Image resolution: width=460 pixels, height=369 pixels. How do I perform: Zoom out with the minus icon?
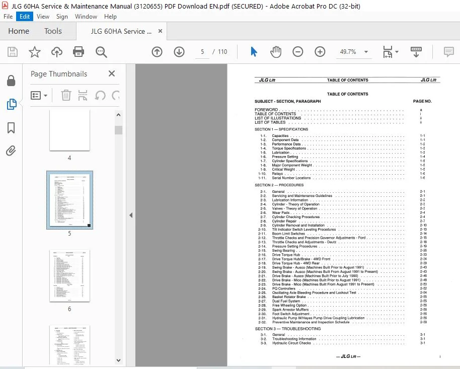pyautogui.click(x=297, y=52)
